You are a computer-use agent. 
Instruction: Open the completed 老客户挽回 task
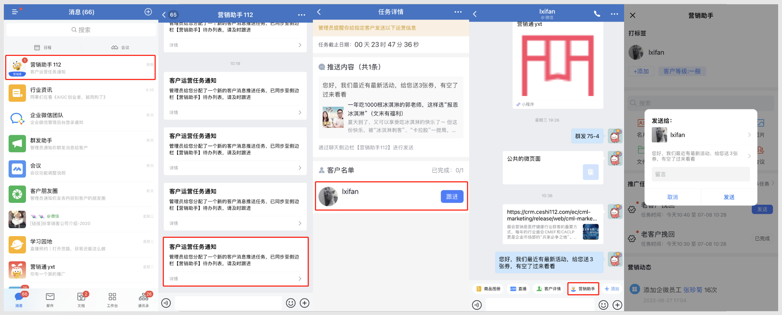[x=701, y=239]
